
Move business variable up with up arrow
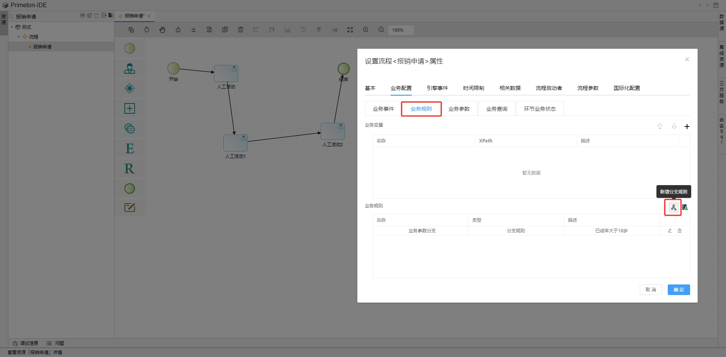pyautogui.click(x=660, y=127)
